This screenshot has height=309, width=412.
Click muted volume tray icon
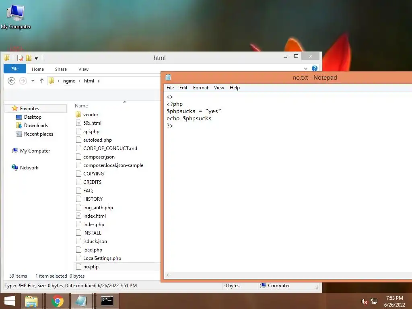click(x=364, y=301)
